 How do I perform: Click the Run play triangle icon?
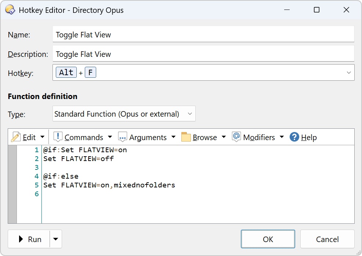21,239
